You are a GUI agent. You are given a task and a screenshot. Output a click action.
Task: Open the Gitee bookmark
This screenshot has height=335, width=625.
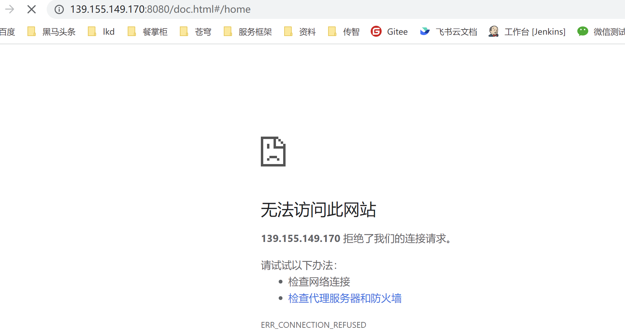tap(389, 32)
